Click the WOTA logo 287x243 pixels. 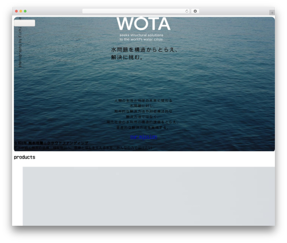tap(143, 24)
